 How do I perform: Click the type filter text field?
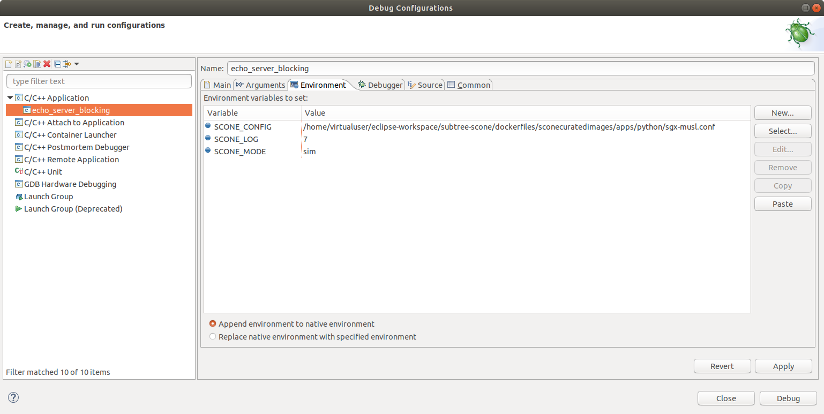[x=99, y=80]
